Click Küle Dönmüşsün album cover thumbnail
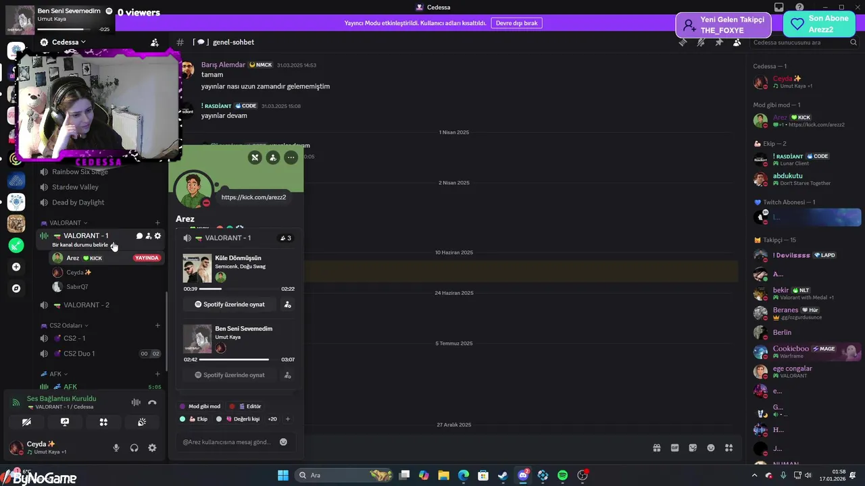 click(x=197, y=268)
